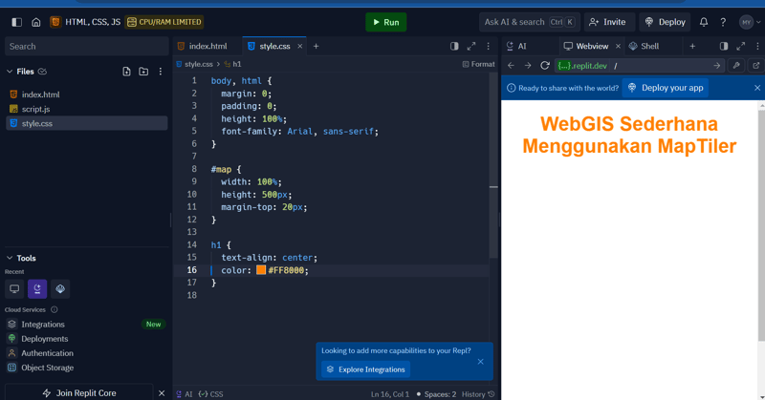Open Ask AI & search box
Image resolution: width=765 pixels, height=400 pixels.
[x=530, y=22]
